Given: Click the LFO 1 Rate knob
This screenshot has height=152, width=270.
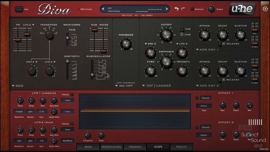Looking at the screenshot, I should pyautogui.click(x=43, y=100).
